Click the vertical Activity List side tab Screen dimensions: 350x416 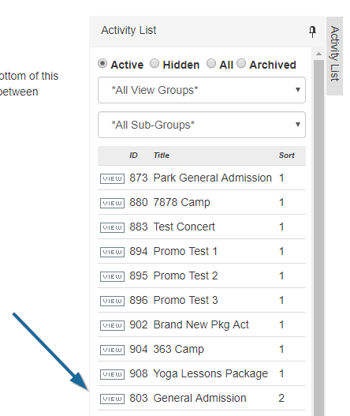pyautogui.click(x=335, y=56)
